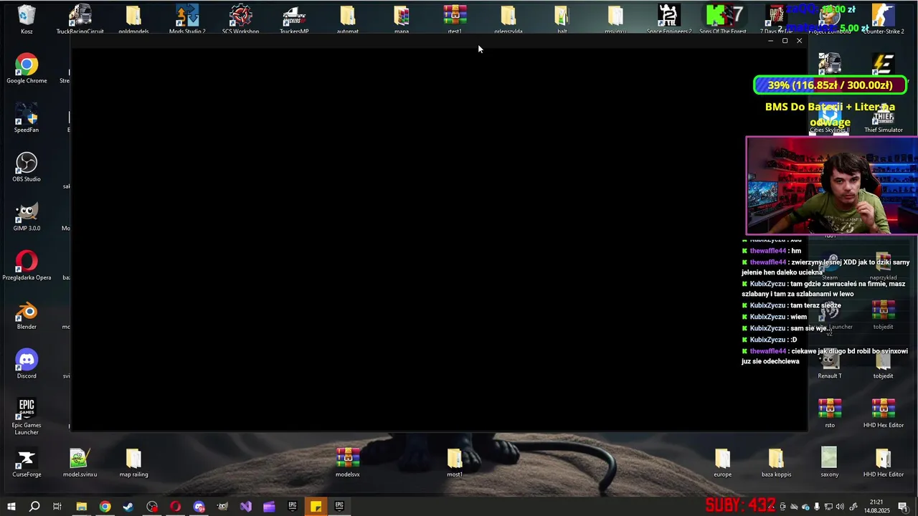Select the Counter-Strike 2 desktop icon
The height and width of the screenshot is (516, 918).
point(884,19)
